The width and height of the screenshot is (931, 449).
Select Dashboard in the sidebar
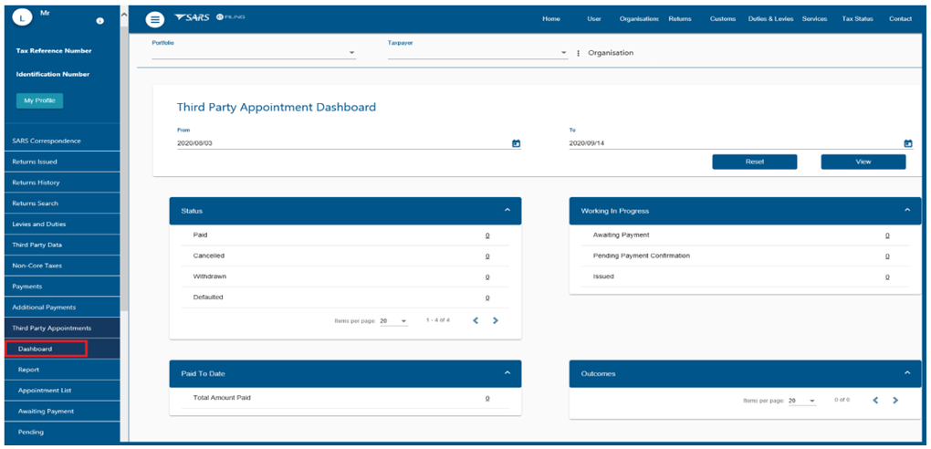tap(46, 349)
